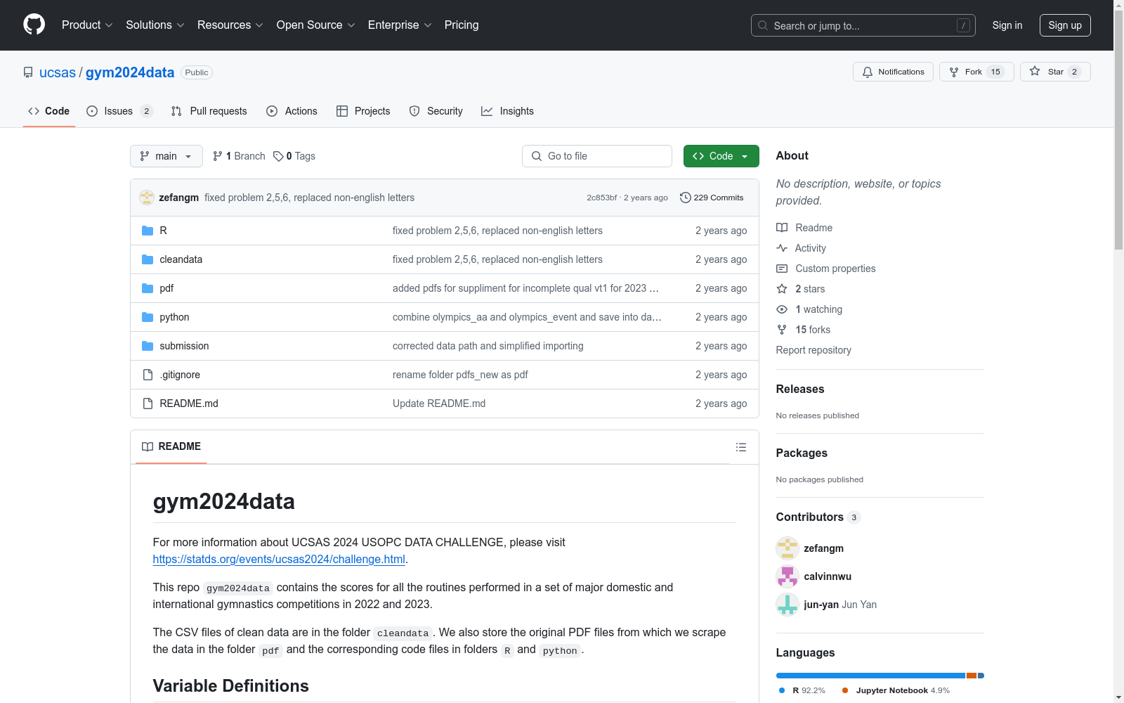Click the Custom properties icon
1124x703 pixels.
pyautogui.click(x=782, y=269)
